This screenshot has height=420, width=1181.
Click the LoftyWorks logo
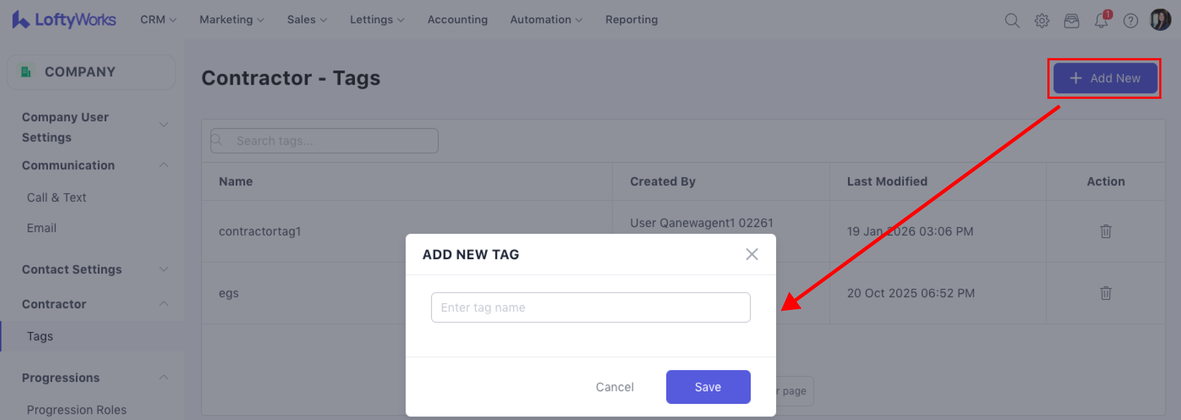64,20
